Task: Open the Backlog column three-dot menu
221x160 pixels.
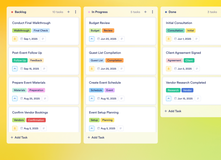Action: coord(76,12)
